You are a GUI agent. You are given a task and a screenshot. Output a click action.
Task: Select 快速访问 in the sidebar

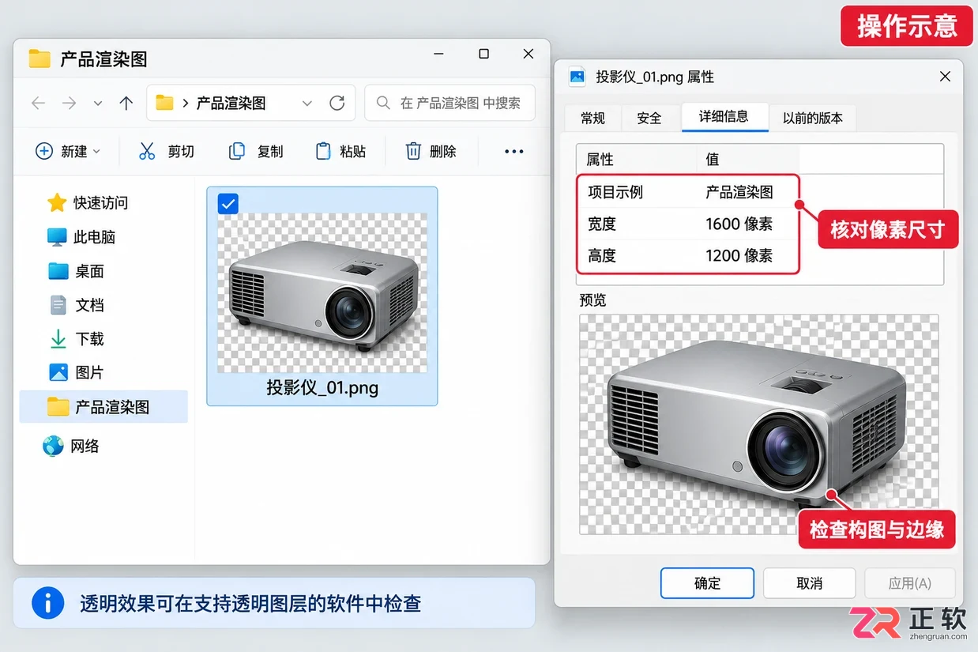[88, 203]
